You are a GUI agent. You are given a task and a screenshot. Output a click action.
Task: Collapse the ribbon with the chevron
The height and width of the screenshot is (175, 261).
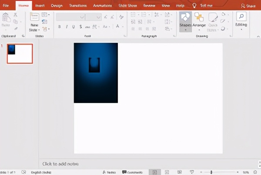[258, 36]
